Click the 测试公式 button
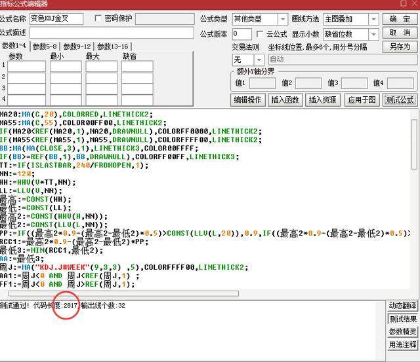This screenshot has width=420, height=362. pyautogui.click(x=400, y=100)
